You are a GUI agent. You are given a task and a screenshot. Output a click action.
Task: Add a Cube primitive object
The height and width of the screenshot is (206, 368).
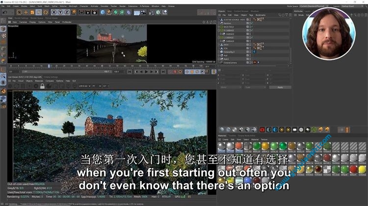tap(103, 12)
